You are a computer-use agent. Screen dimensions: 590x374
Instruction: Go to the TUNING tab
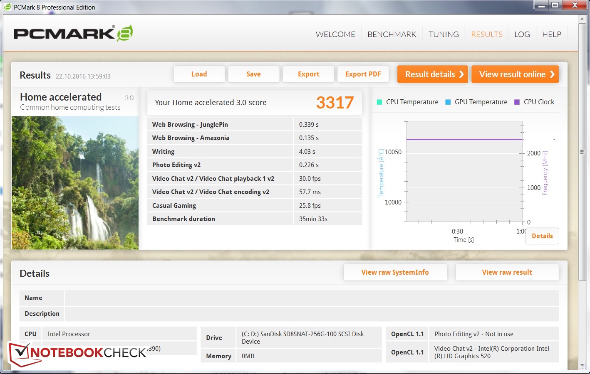click(x=444, y=34)
